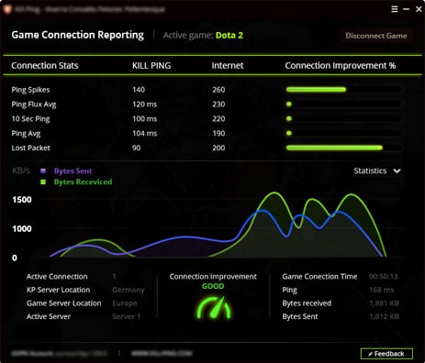425x363 pixels.
Task: Click the green speedometer gauge icon
Action: click(x=213, y=307)
